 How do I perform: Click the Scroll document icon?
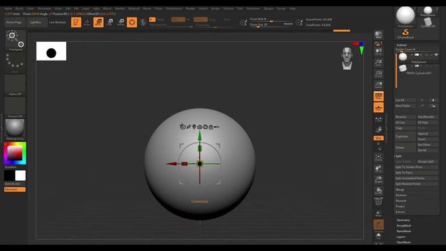coord(378,51)
